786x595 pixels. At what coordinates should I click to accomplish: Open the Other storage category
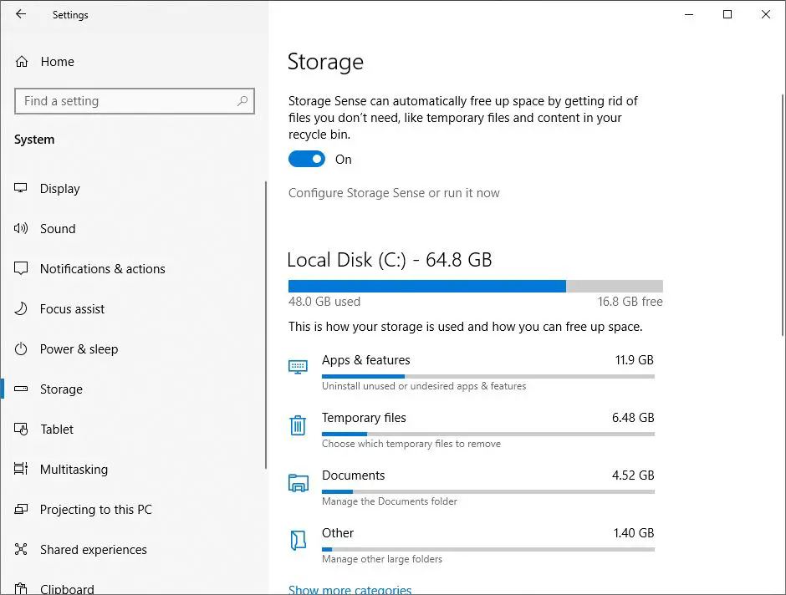coord(338,533)
